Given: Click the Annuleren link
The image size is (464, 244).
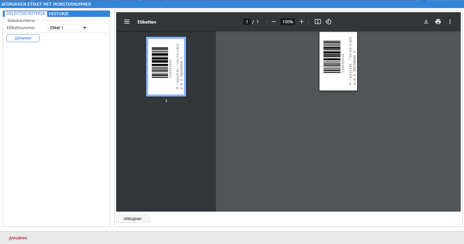Looking at the screenshot, I should (18, 238).
